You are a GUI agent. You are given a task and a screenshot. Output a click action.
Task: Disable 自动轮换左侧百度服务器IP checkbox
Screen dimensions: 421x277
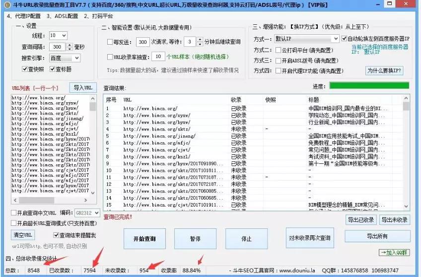(x=344, y=38)
